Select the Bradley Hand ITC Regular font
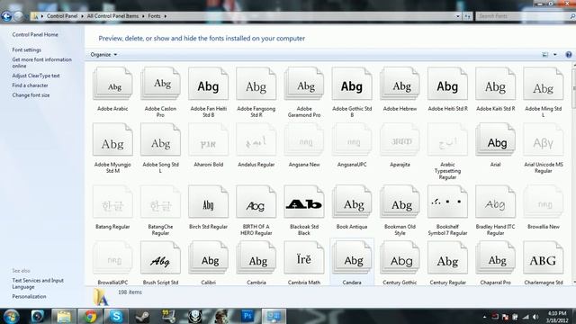Screen dimensions: 576x324 [x=495, y=202]
